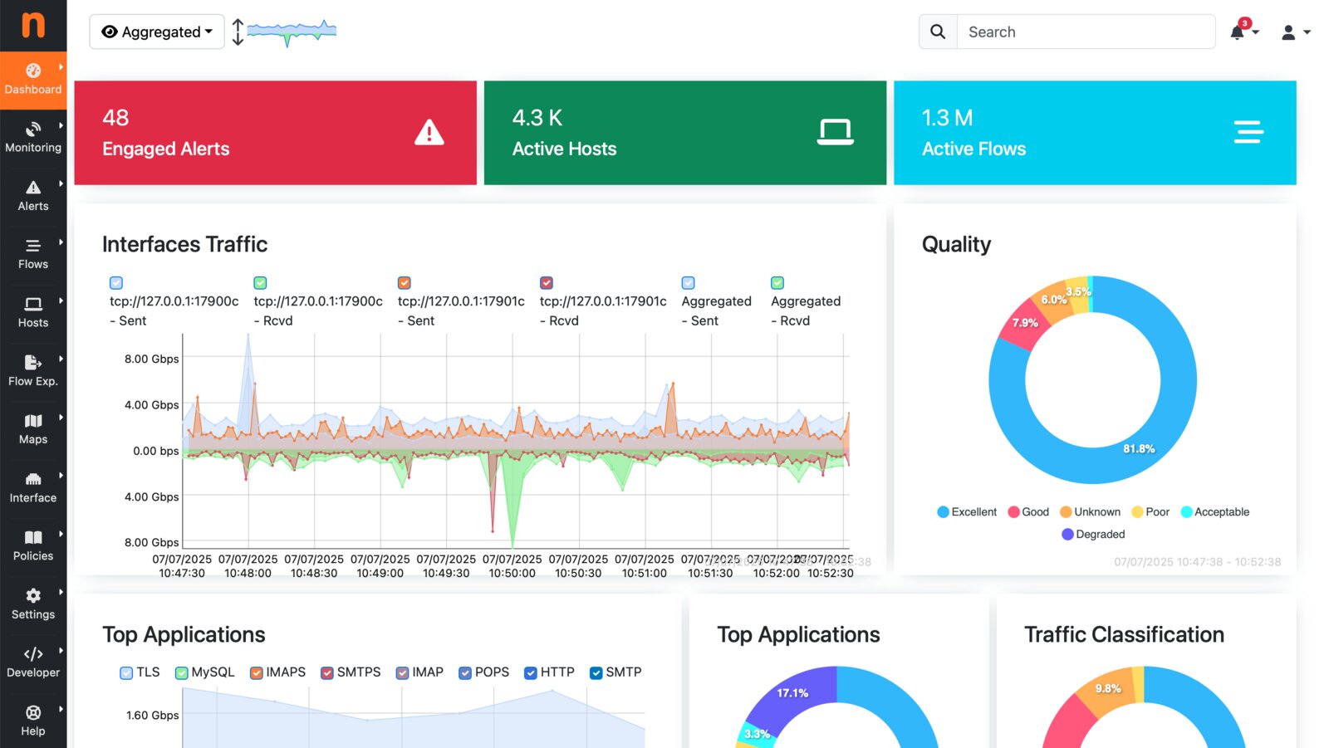Click the header traffic sparkline chart
This screenshot has width=1329, height=748.
click(292, 32)
